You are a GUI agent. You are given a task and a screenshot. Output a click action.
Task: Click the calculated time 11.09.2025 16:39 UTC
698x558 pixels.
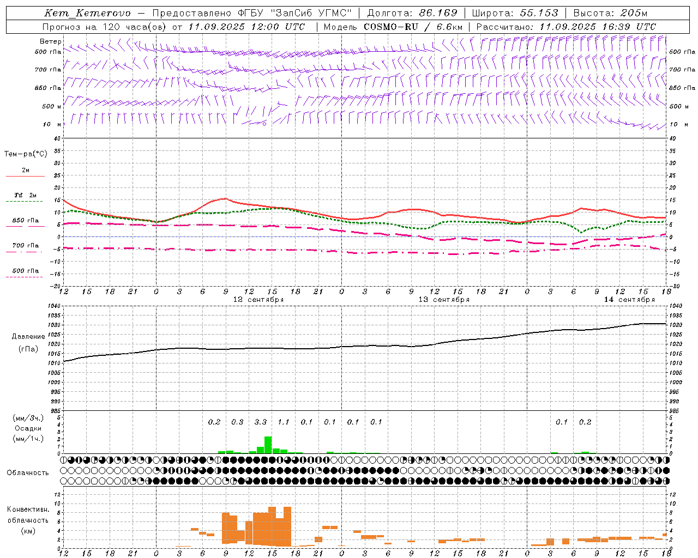coord(598,27)
